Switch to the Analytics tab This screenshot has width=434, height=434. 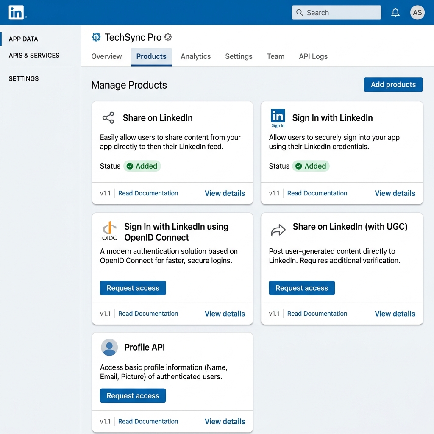[x=195, y=56]
